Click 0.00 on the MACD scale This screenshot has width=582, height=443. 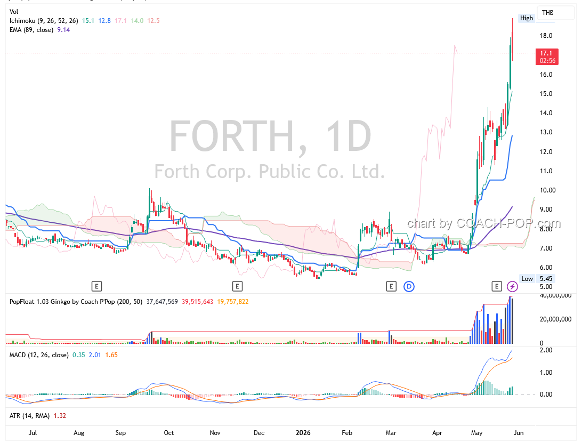coord(546,394)
